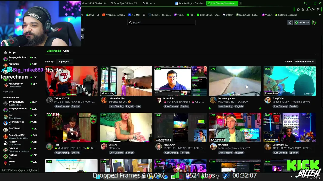Open SolRawr's afternoon stream thumbnail
Image resolution: width=323 pixels, height=181 pixels.
pos(126,127)
